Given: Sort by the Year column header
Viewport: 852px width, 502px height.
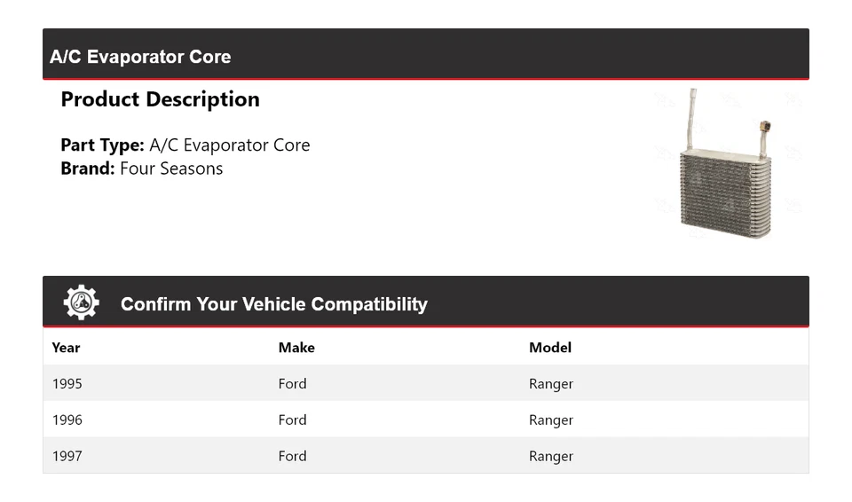Looking at the screenshot, I should click(x=66, y=348).
